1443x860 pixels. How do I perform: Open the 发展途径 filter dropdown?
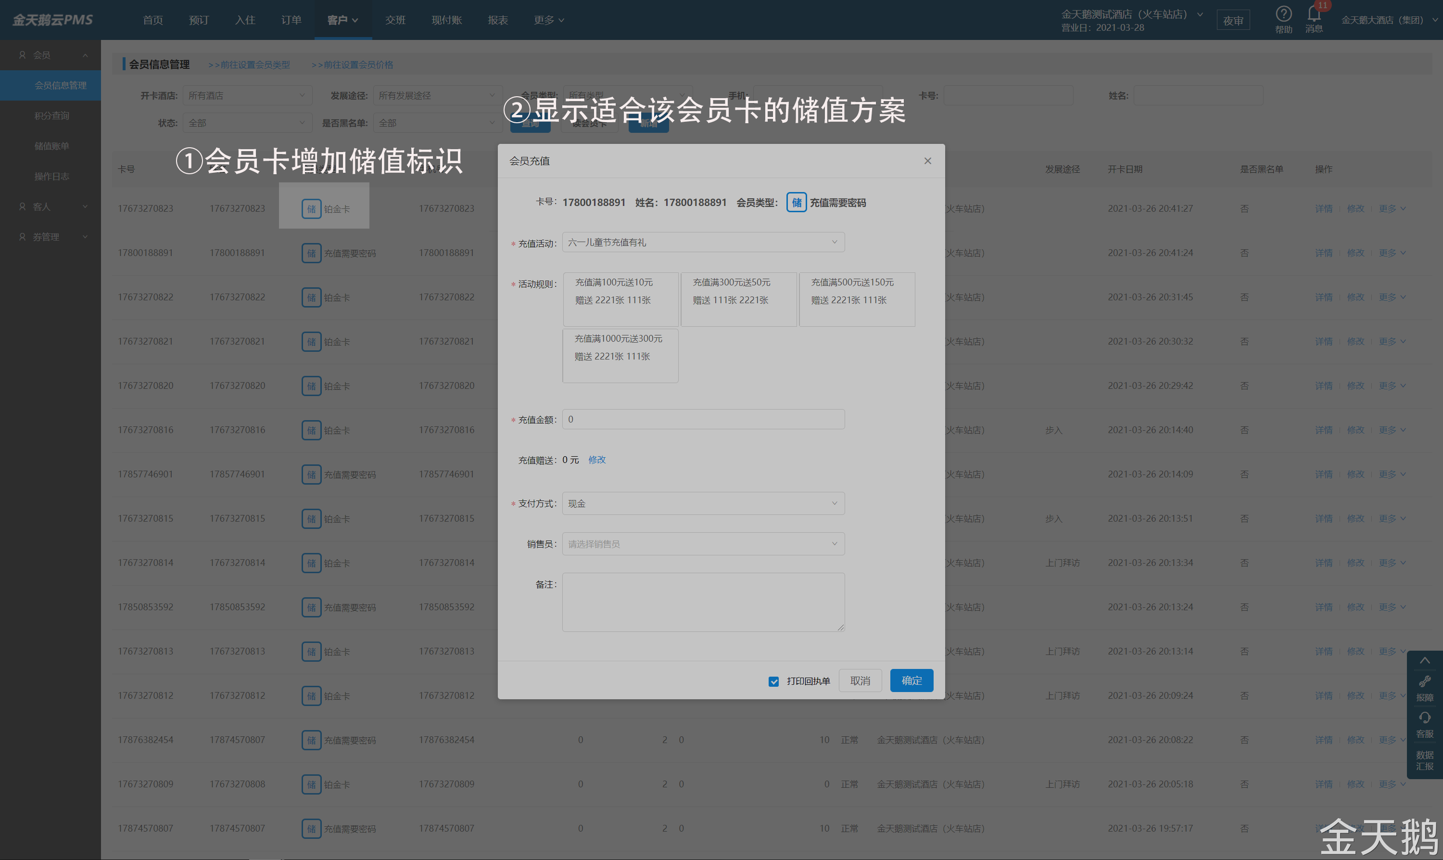coord(437,96)
